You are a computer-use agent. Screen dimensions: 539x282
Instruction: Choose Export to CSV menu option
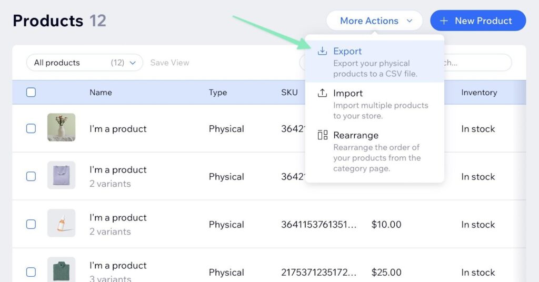(x=375, y=62)
